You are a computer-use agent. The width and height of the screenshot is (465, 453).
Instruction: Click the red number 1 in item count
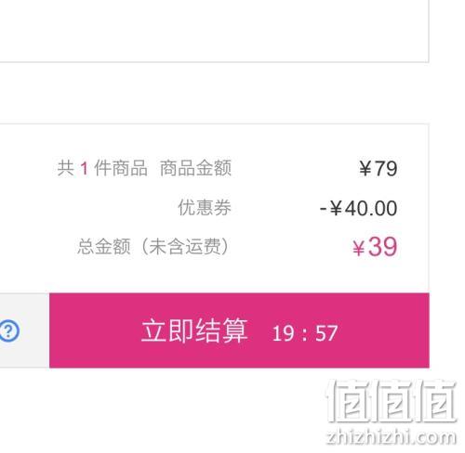tap(84, 169)
